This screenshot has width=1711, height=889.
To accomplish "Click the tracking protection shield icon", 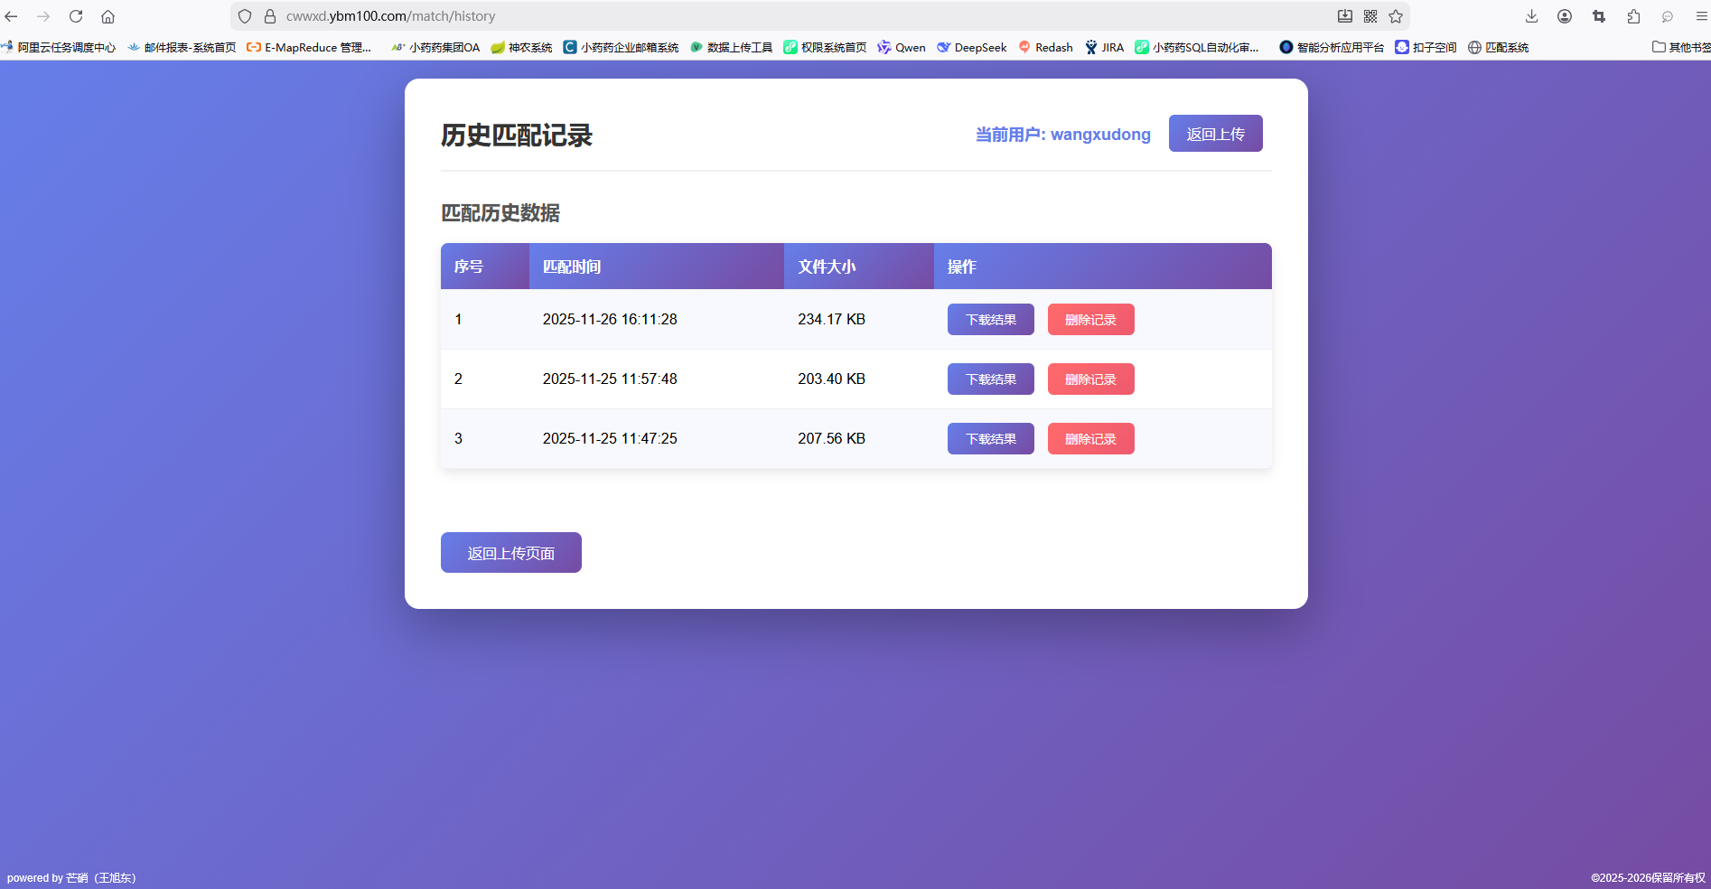I will pos(245,16).
